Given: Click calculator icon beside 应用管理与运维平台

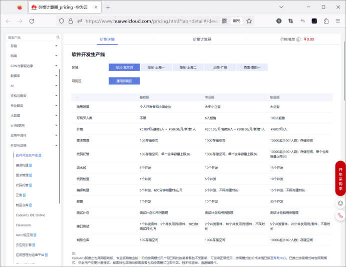Looking at the screenshot, I should tap(47, 255).
